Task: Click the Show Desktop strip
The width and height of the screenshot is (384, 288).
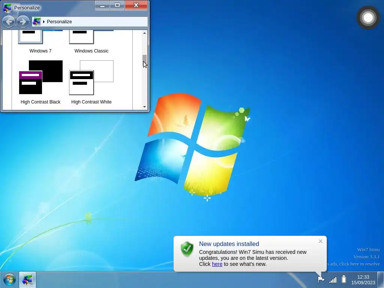Action: [381, 280]
